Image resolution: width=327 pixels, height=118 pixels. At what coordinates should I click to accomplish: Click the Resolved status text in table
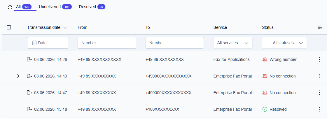click(278, 109)
